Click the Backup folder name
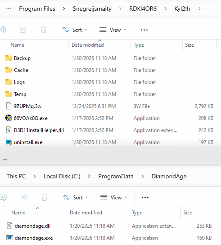The image size is (221, 245). (x=22, y=58)
